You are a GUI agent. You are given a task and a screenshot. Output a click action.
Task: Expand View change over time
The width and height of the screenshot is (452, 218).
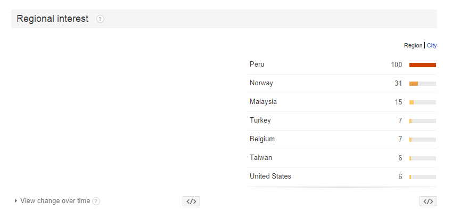55,200
